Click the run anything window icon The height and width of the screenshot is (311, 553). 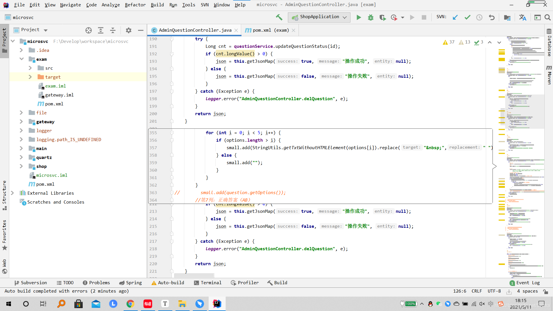click(537, 18)
